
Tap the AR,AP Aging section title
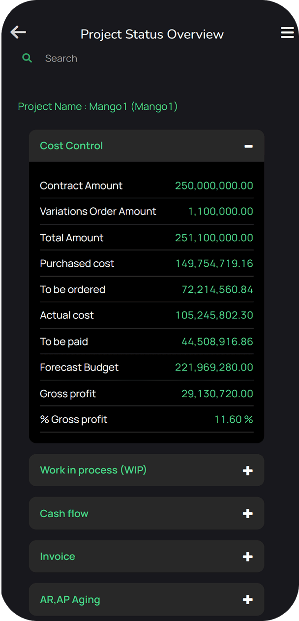tap(70, 600)
